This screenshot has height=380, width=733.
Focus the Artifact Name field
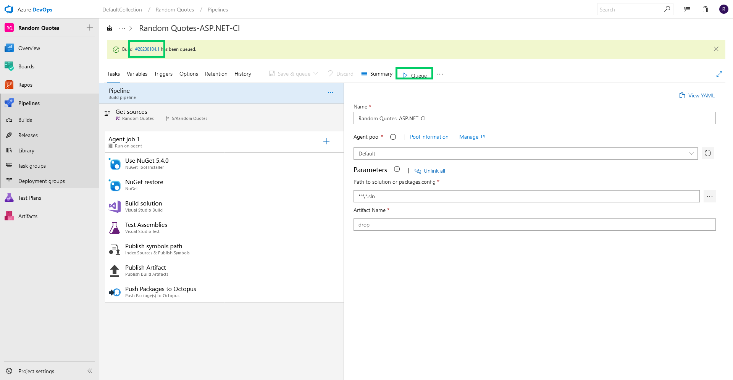pos(534,225)
